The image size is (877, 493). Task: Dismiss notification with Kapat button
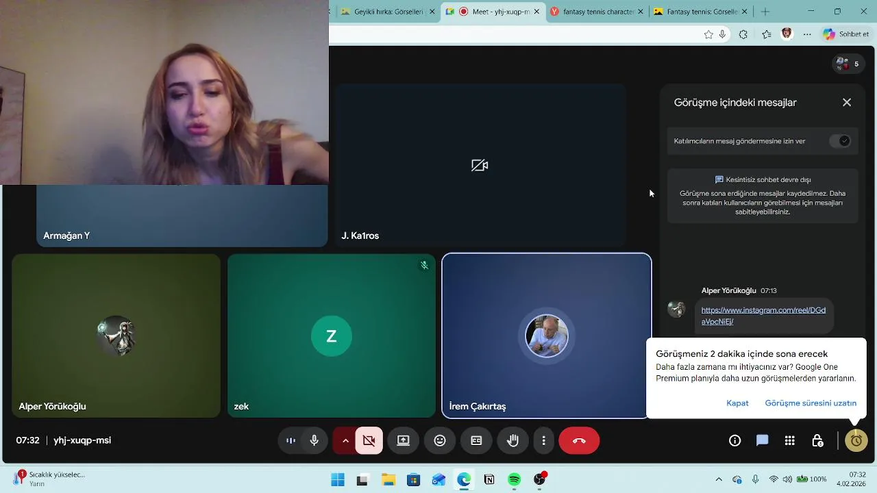[737, 403]
